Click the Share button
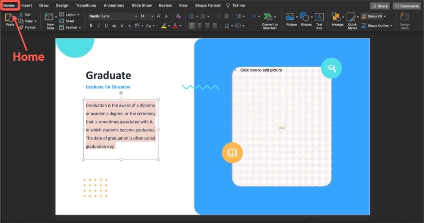Screen dimensions: 424x223 [x=380, y=6]
